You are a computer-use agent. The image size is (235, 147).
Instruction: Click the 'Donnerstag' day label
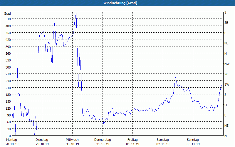click(103, 140)
